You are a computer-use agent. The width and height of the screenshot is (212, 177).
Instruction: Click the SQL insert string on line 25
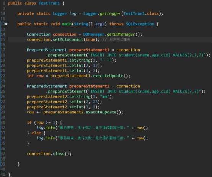pos(145,92)
